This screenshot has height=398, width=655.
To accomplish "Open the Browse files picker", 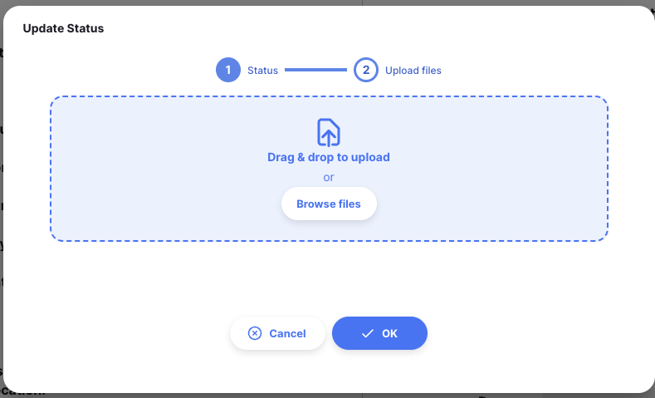I will 329,204.
